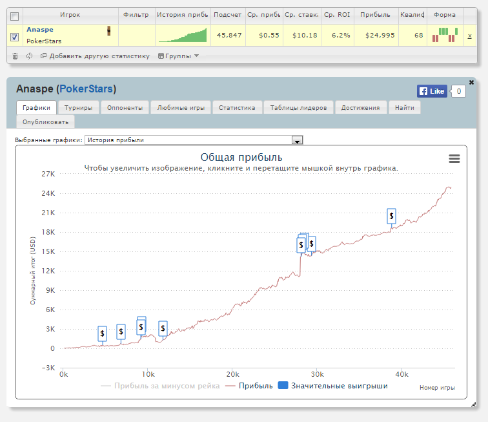The width and height of the screenshot is (488, 422).
Task: Click significant win marker near 7k games
Action: tap(121, 332)
